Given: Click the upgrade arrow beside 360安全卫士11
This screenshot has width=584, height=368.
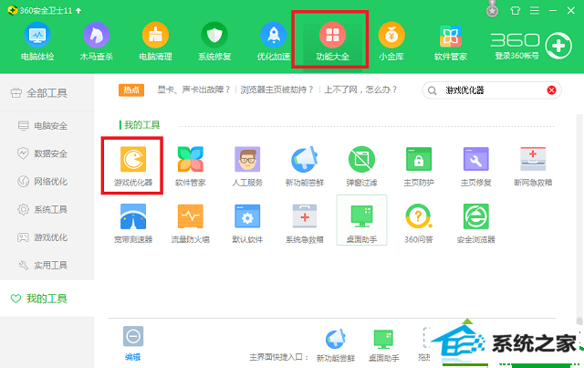Looking at the screenshot, I should point(78,11).
